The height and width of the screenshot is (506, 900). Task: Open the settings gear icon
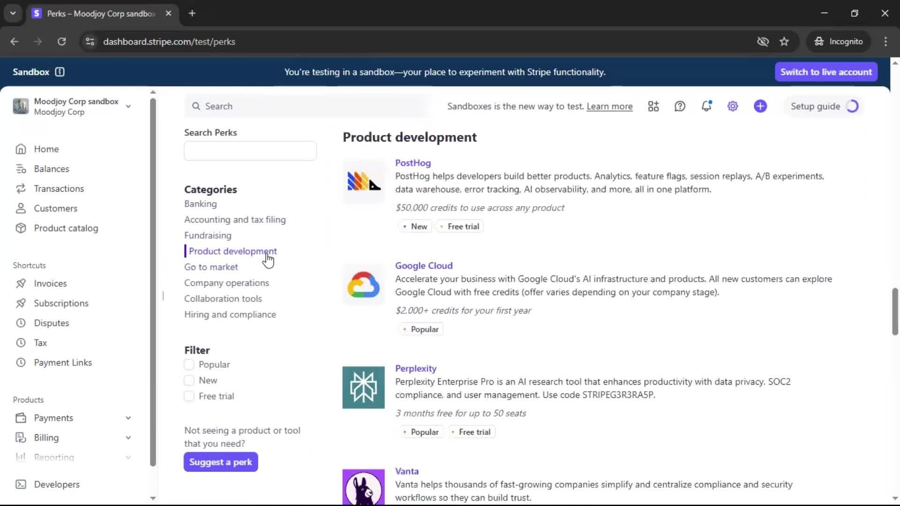pos(733,106)
